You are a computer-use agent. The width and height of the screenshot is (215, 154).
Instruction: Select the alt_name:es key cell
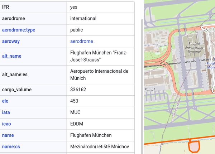(33, 74)
